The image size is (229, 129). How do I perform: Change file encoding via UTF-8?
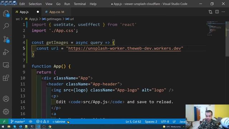pos(165,121)
